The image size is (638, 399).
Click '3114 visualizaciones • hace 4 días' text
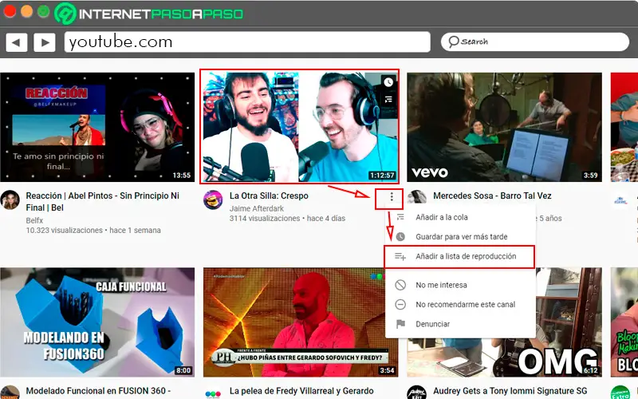click(x=287, y=219)
